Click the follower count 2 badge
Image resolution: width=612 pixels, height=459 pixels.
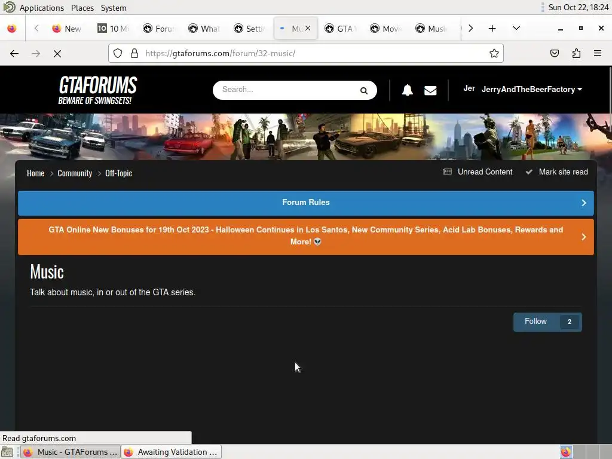[569, 322]
